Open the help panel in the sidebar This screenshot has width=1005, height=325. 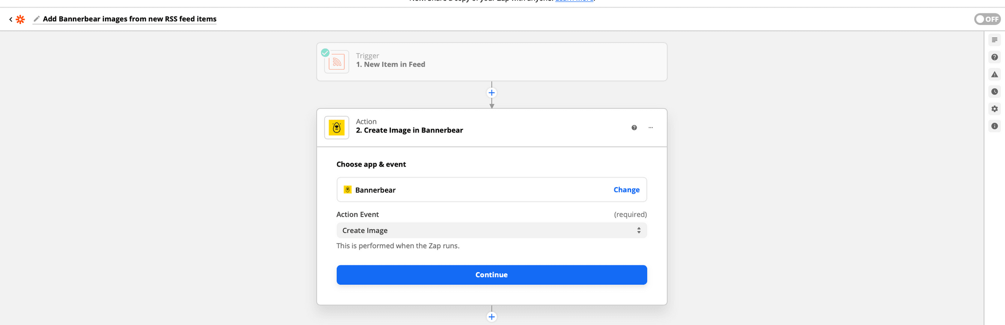[994, 57]
